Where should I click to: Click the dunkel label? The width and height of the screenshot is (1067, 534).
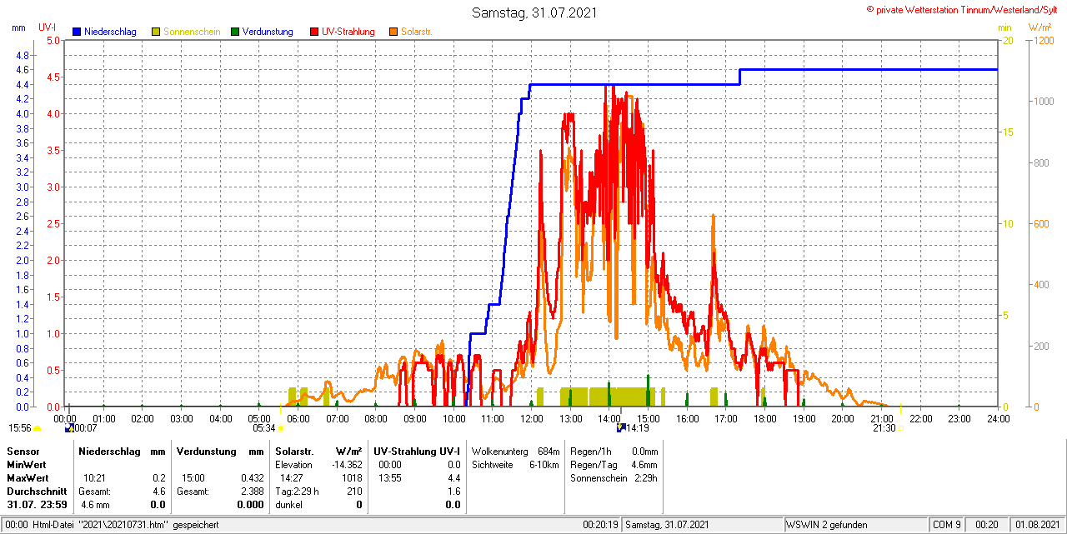coord(289,504)
